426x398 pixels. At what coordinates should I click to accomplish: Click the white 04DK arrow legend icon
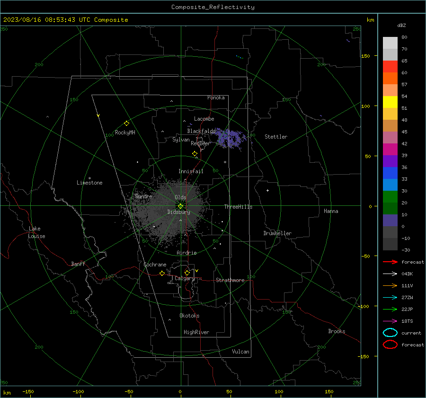pyautogui.click(x=390, y=274)
